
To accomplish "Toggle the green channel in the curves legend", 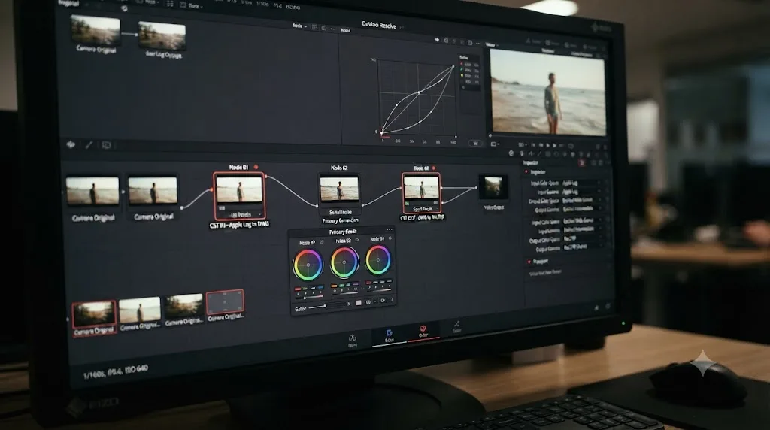I will pos(462,70).
